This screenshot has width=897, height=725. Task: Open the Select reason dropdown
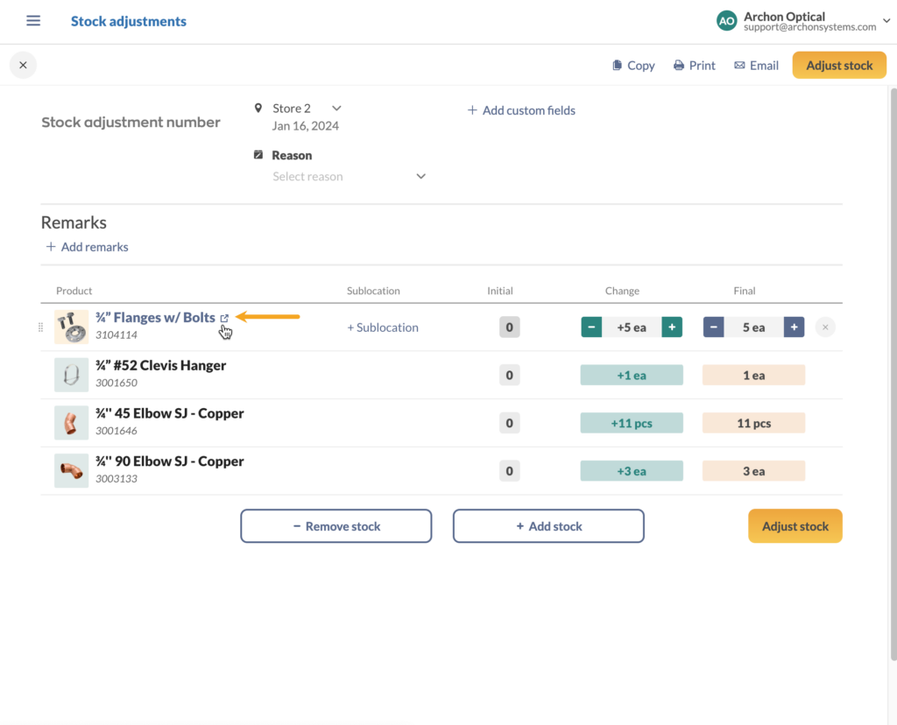(420, 176)
